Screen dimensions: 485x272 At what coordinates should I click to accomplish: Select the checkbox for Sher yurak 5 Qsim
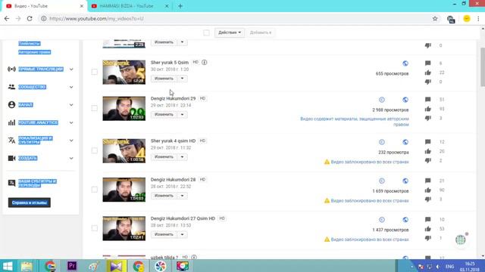coord(94,72)
